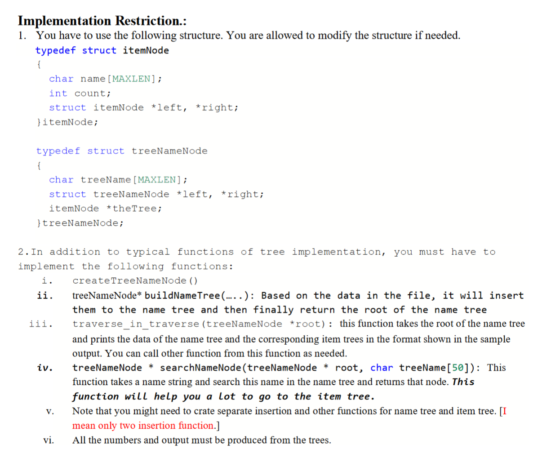Click the function name 'createTreeNameNode()'

click(135, 281)
